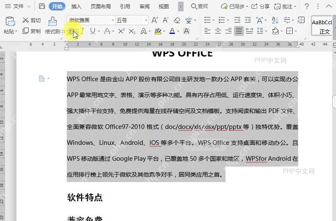This screenshot has width=336, height=221.
Task: Click the 软件特点 heading text
Action: tap(85, 197)
